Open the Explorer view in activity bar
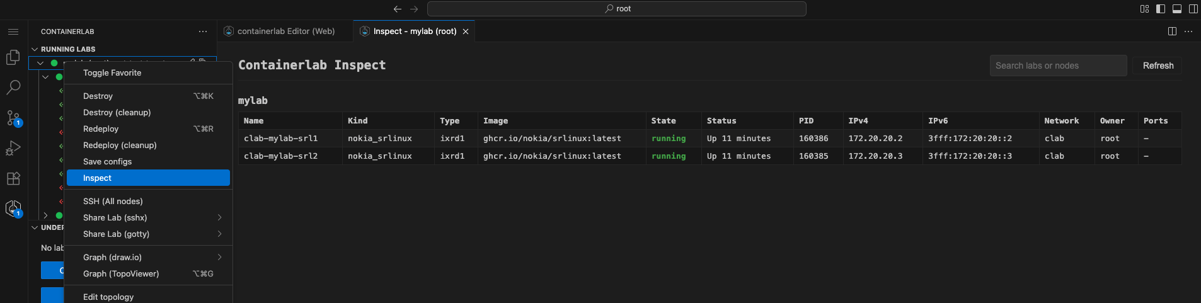Screen dimensions: 1201x303 13,57
